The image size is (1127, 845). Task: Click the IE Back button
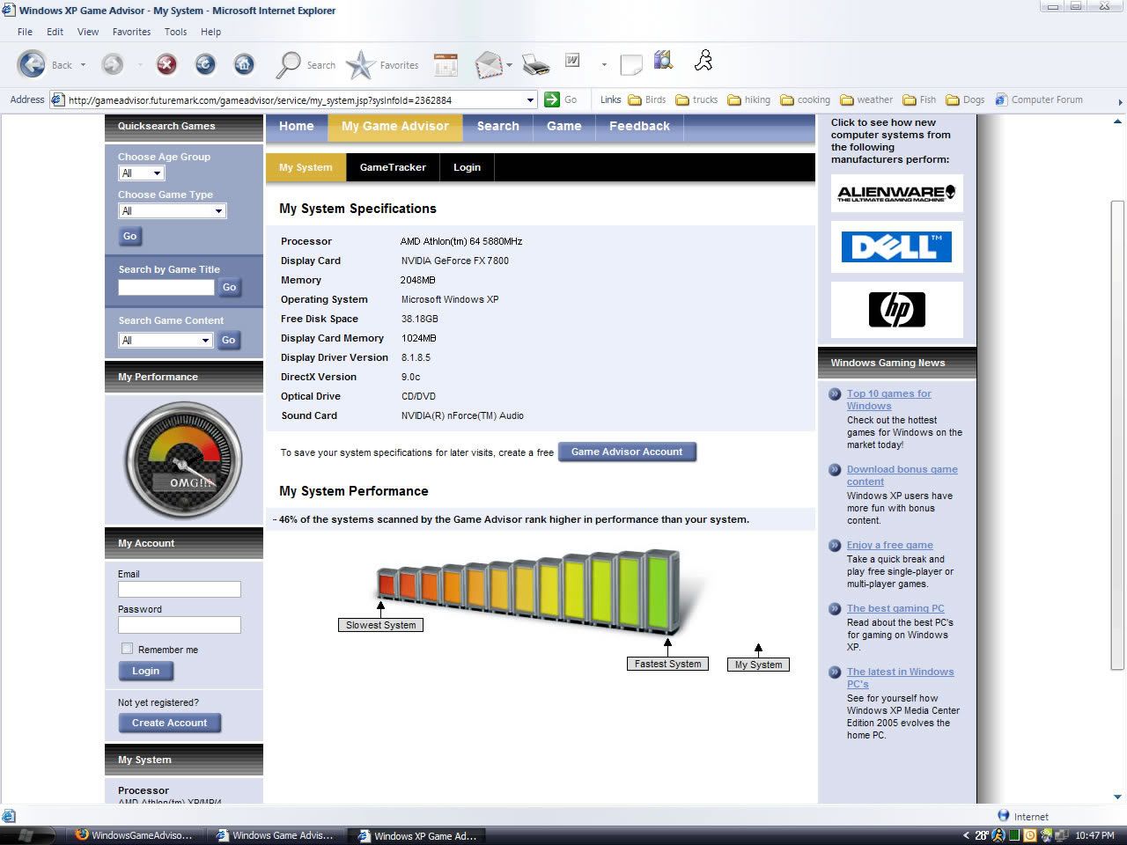coord(44,64)
